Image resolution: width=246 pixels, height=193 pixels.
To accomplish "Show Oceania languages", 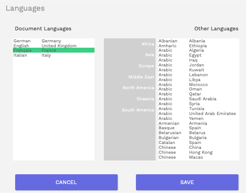I will coord(145,99).
